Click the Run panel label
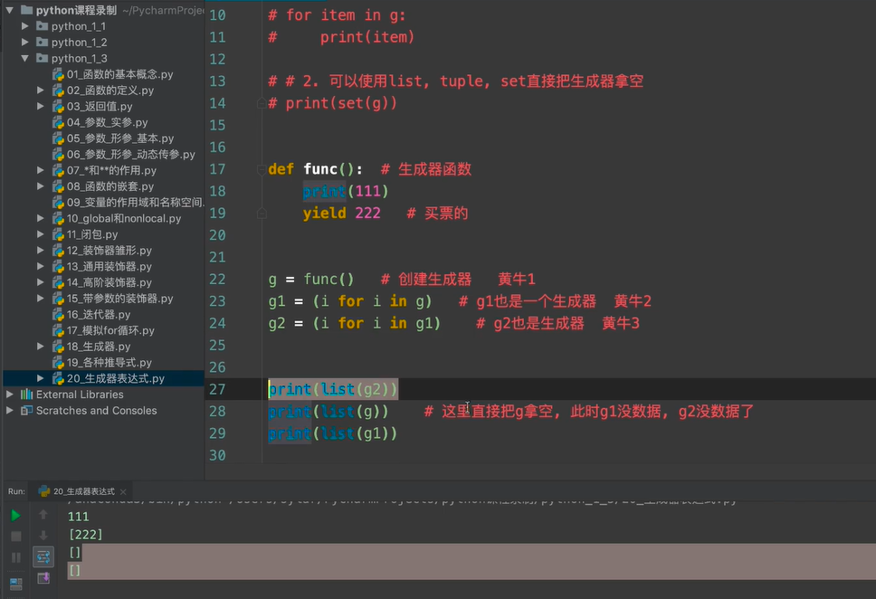The height and width of the screenshot is (599, 876). (16, 491)
